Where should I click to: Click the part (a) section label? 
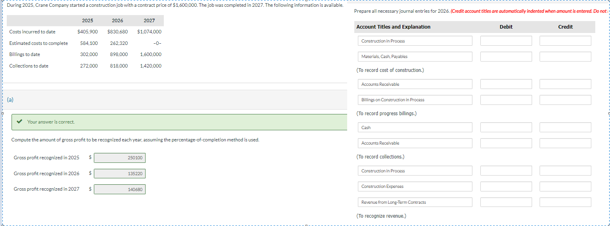[x=10, y=100]
